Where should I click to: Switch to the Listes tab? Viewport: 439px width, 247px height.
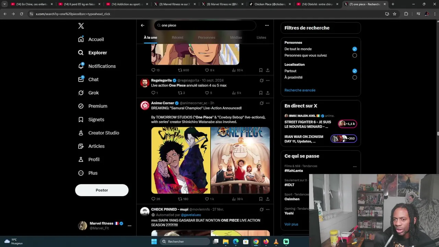pos(261,37)
